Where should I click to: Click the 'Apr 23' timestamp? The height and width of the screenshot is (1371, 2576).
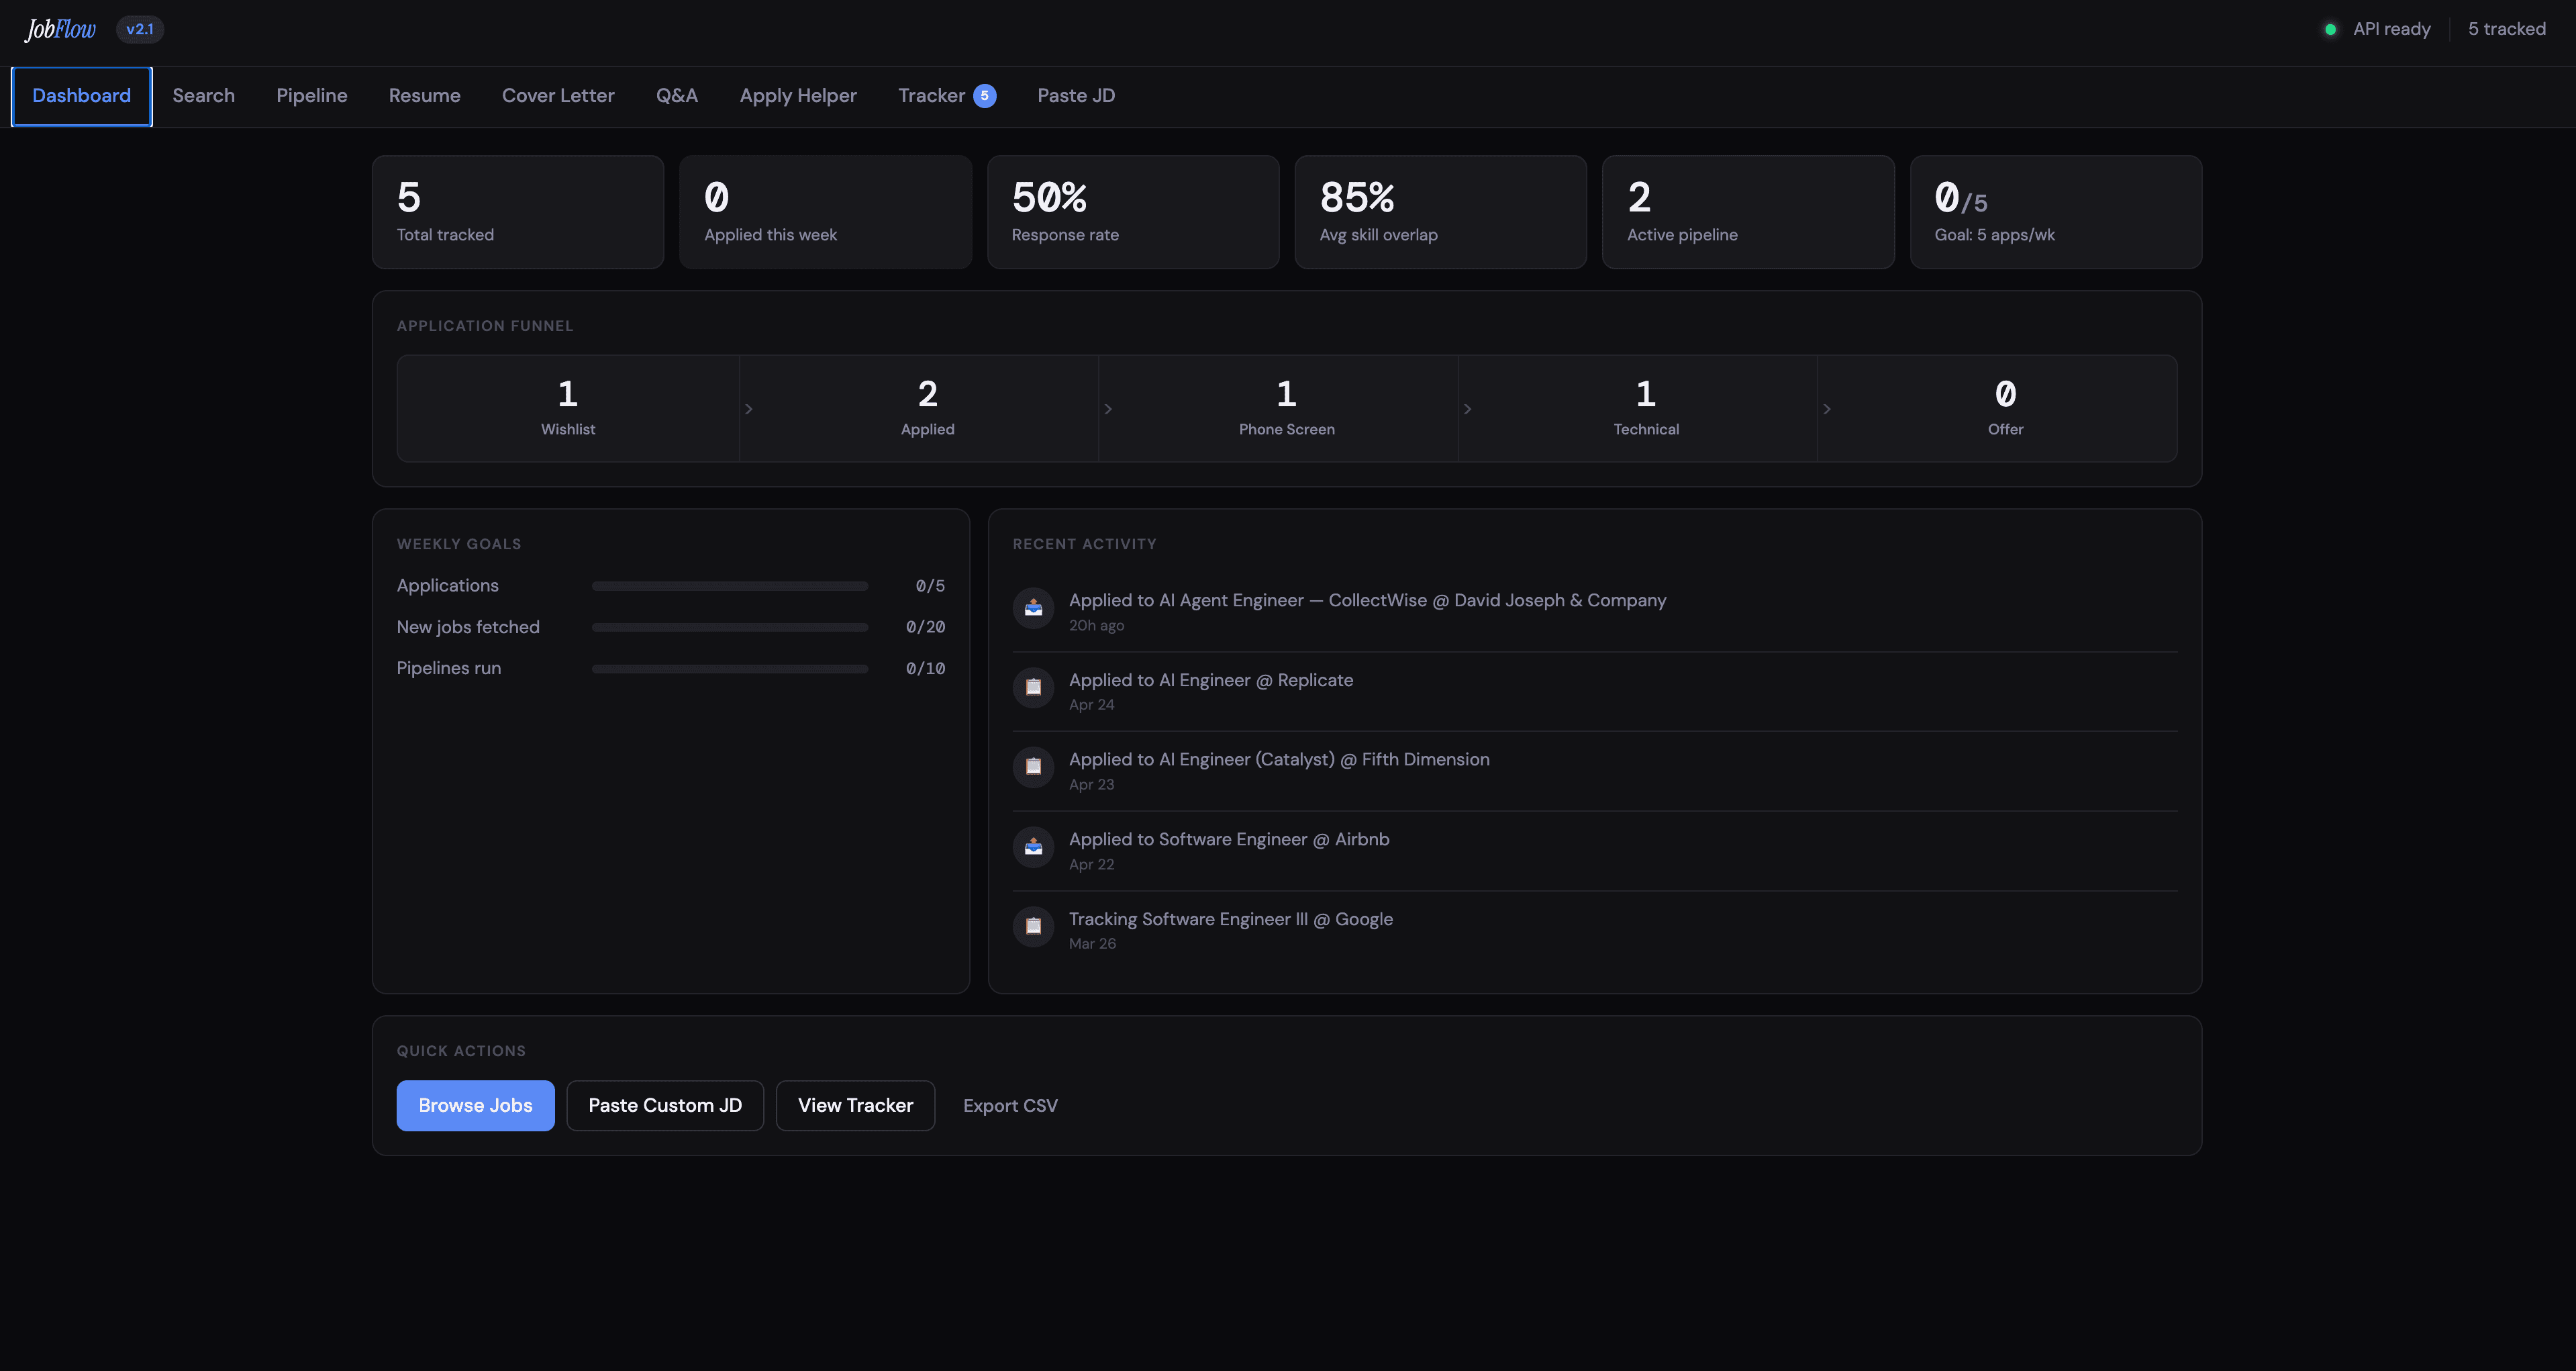1091,784
